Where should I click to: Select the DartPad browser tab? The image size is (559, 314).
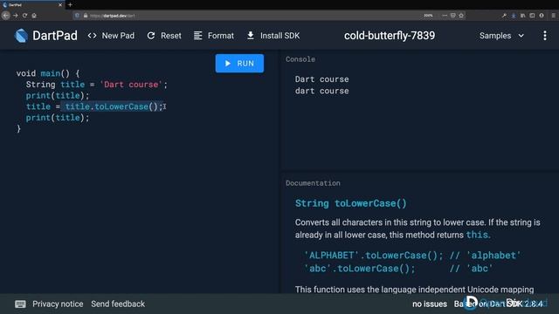(32, 5)
